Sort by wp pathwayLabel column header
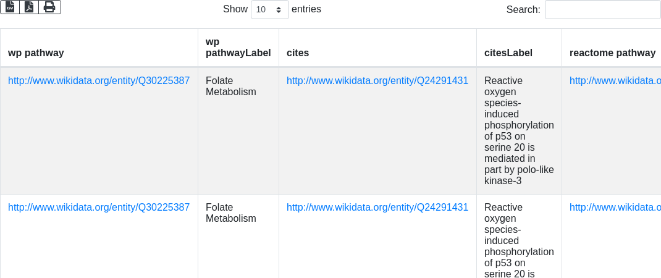 [238, 48]
